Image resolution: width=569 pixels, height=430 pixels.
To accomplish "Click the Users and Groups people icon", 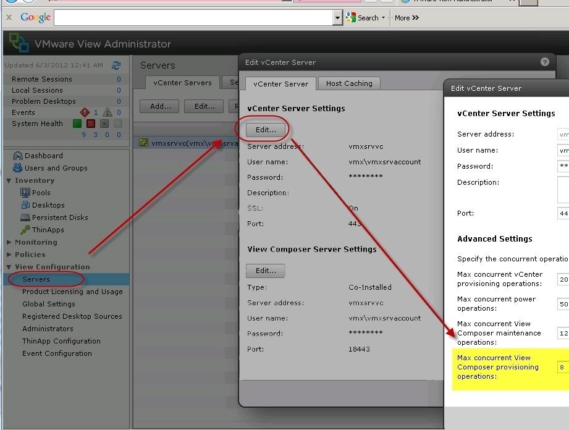I will pos(17,167).
